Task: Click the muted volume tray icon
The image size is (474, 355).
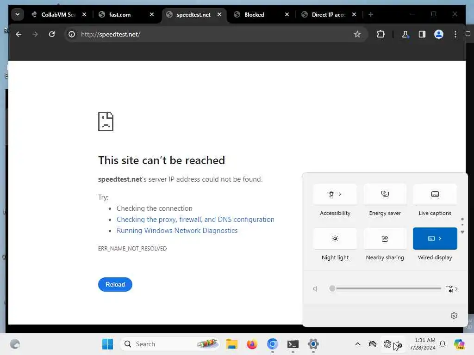Action: pyautogui.click(x=399, y=344)
